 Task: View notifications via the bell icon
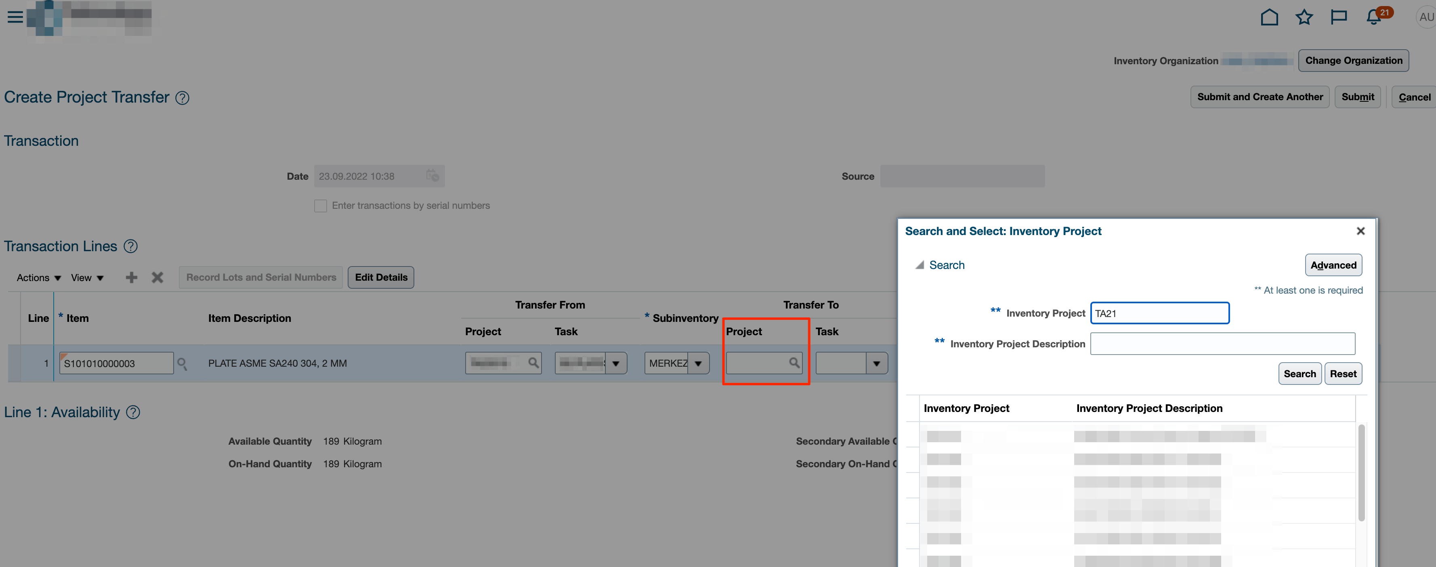click(x=1373, y=17)
